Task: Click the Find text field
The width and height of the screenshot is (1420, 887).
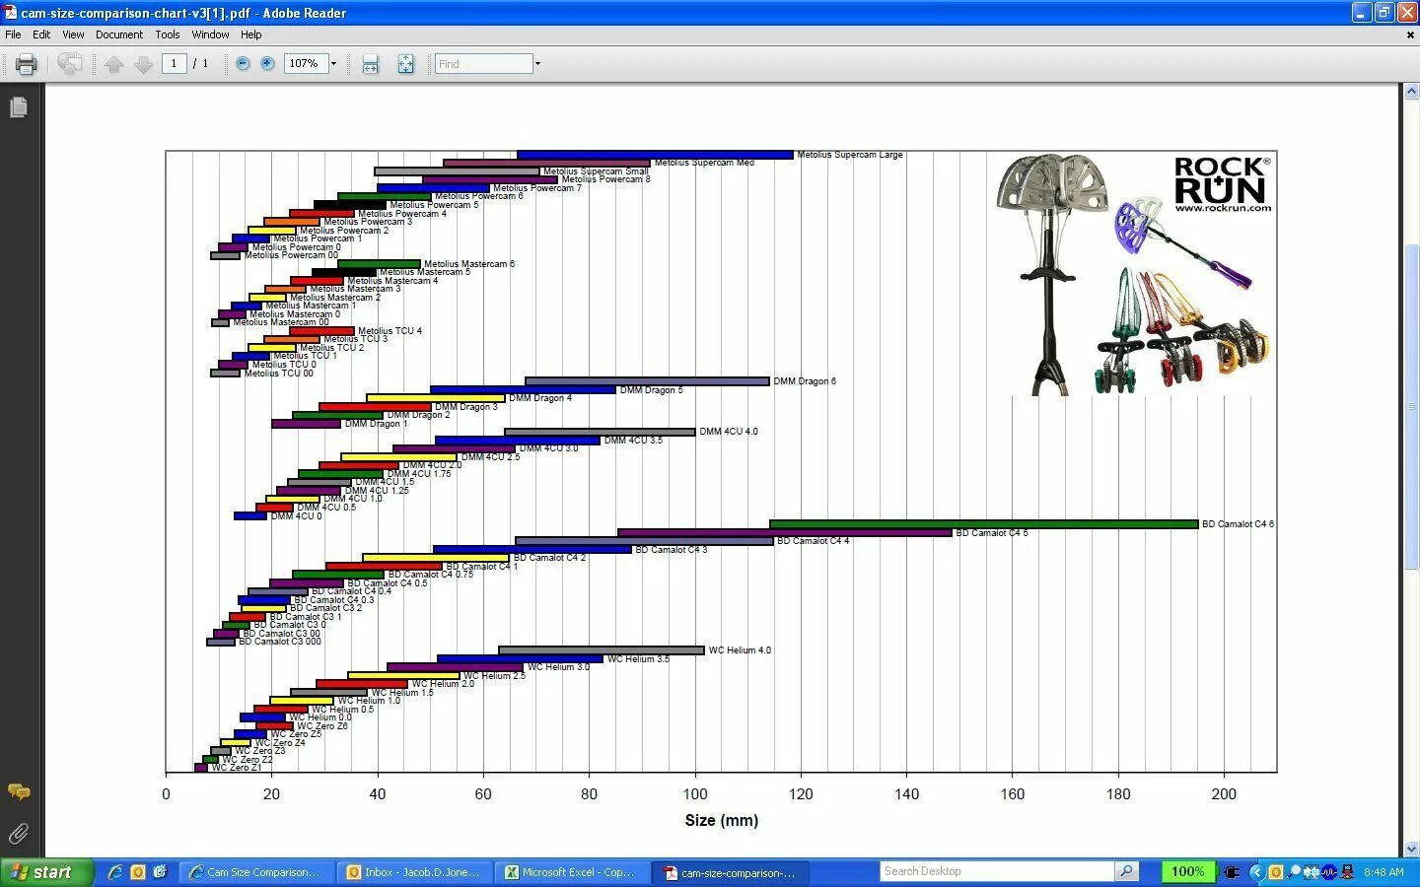Action: (x=483, y=64)
